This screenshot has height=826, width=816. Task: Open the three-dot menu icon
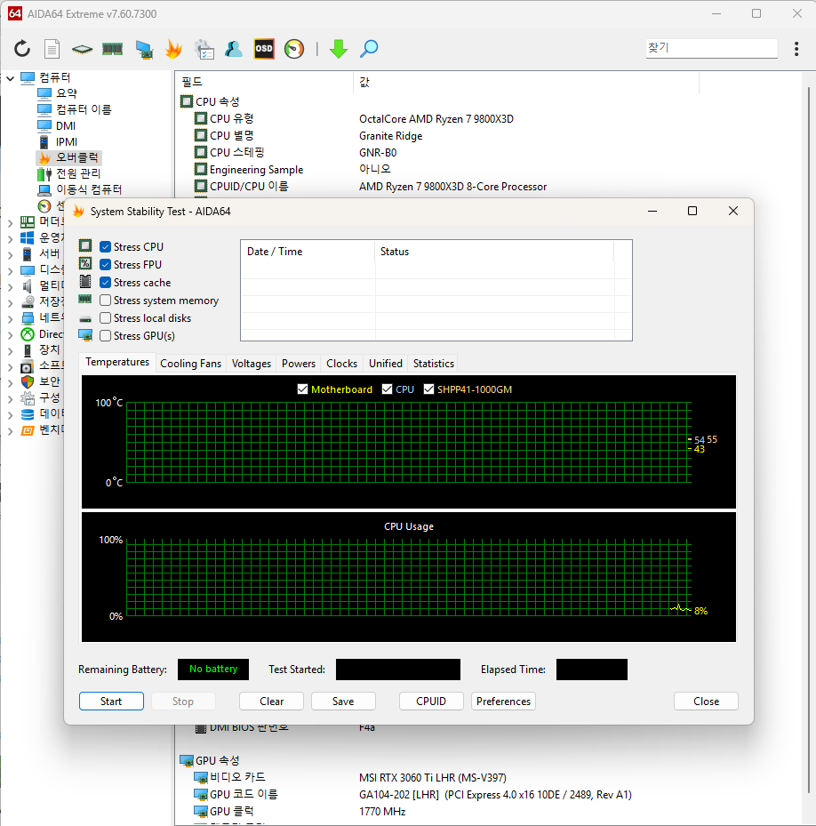(796, 49)
